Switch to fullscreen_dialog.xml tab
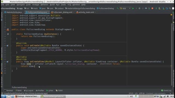The image size is (175, 98). point(63,12)
